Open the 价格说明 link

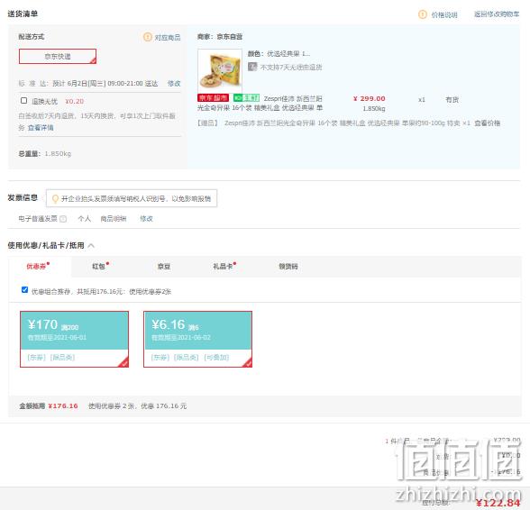point(444,15)
